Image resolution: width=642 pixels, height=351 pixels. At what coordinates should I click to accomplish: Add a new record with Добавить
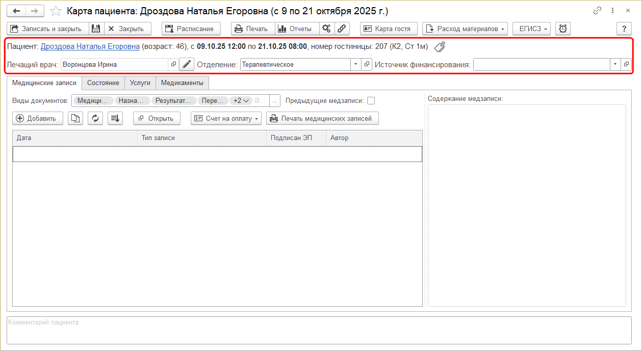point(38,118)
